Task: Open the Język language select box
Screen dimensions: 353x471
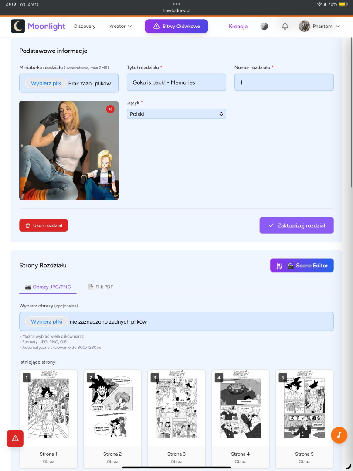Action: [176, 114]
